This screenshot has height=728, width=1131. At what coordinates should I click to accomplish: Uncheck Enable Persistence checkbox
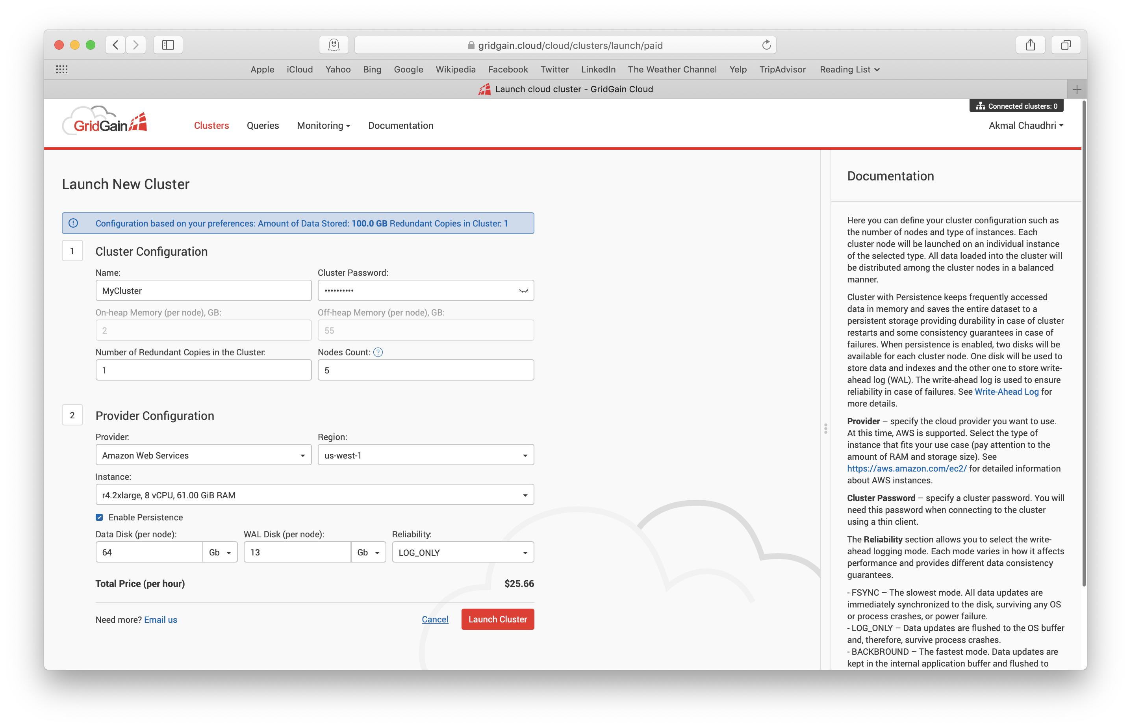[x=99, y=517]
